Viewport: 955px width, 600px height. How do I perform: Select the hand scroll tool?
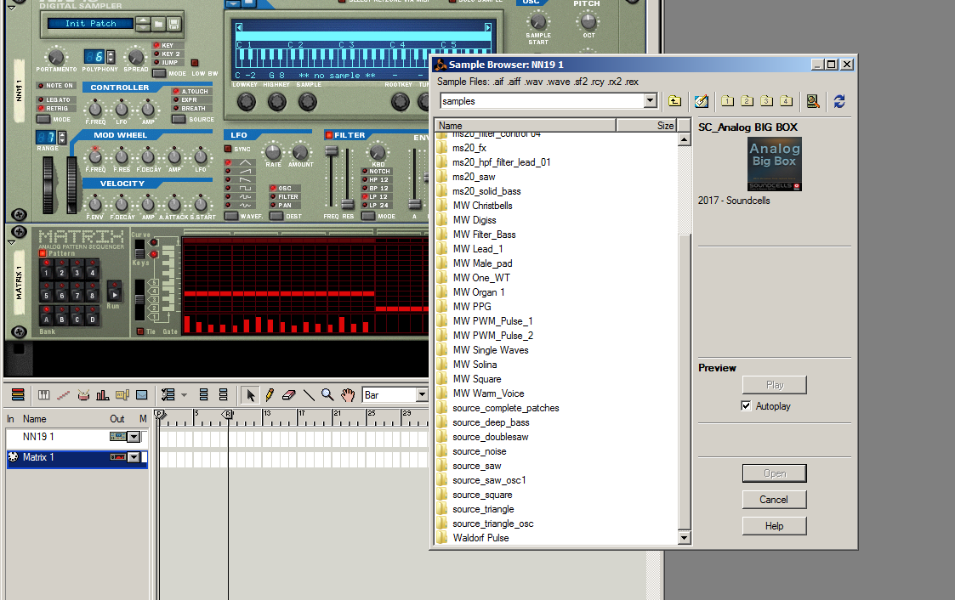[347, 395]
